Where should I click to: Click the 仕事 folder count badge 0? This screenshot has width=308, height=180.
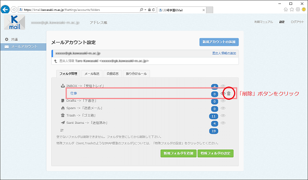[x=214, y=94]
